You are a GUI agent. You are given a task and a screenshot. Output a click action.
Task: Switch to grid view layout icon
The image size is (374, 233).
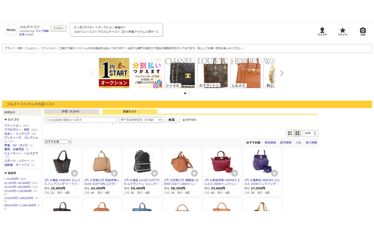pos(297,133)
